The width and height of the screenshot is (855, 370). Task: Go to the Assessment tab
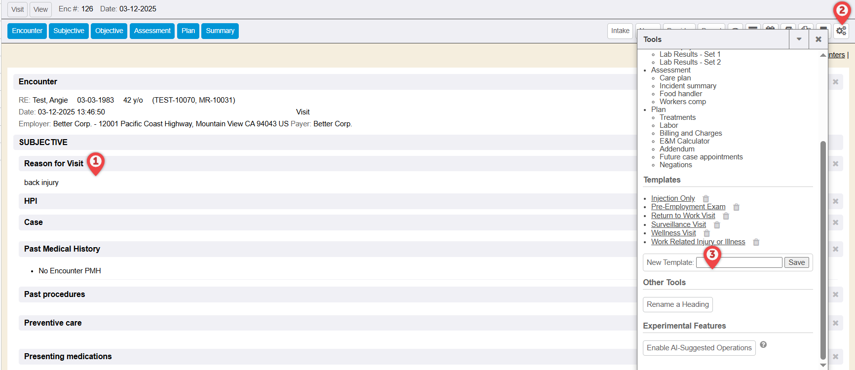click(152, 31)
